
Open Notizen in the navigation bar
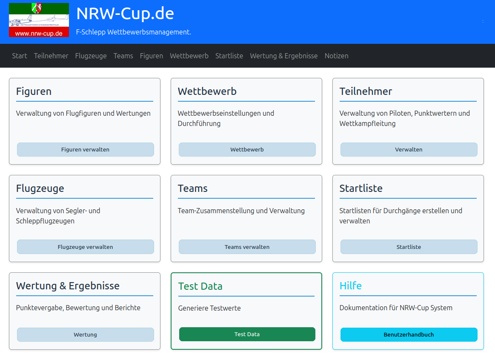pyautogui.click(x=337, y=56)
